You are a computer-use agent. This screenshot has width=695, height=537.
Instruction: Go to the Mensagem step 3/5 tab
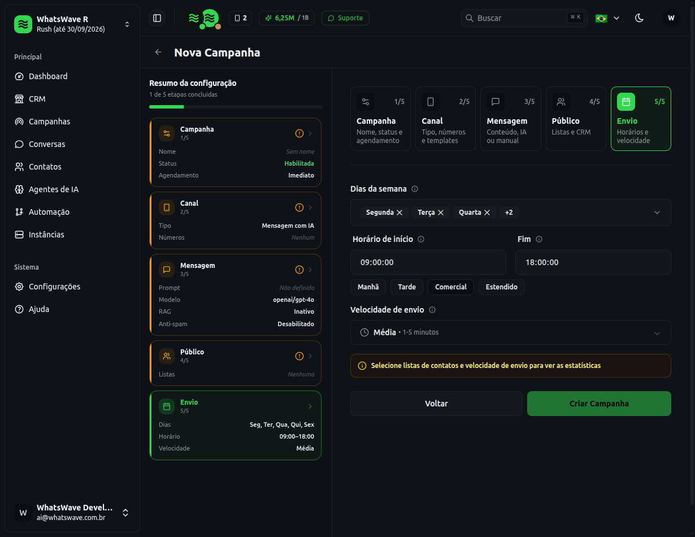(x=511, y=119)
